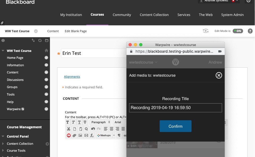Go to course home via house icon
This screenshot has height=157, width=255.
tap(46, 51)
